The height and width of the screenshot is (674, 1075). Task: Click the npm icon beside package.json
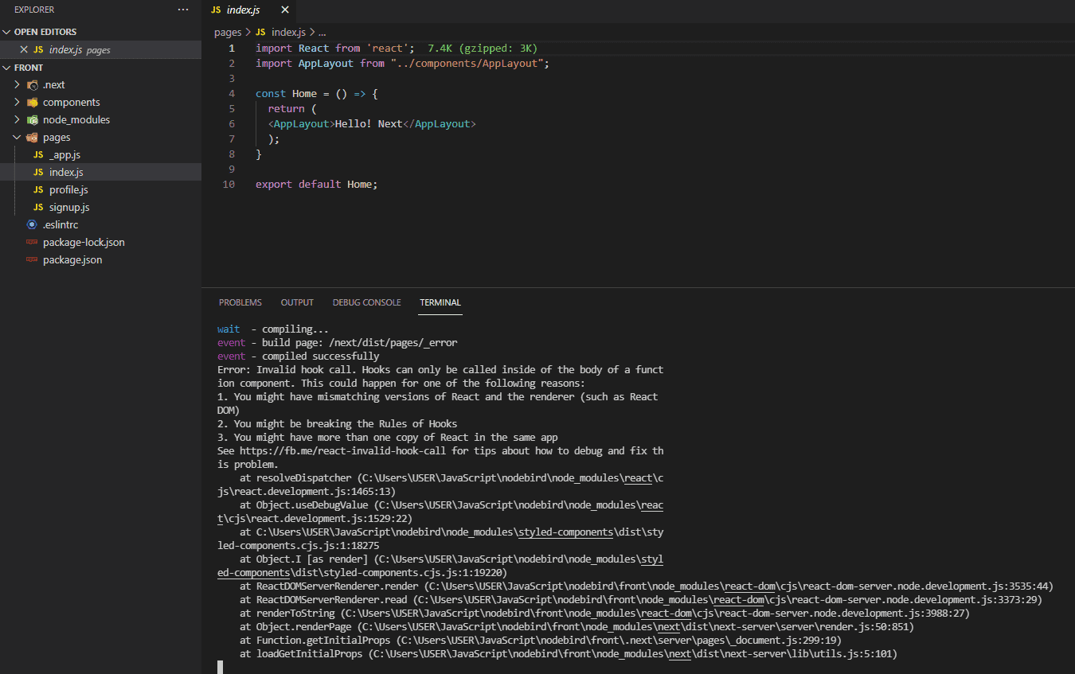(32, 259)
